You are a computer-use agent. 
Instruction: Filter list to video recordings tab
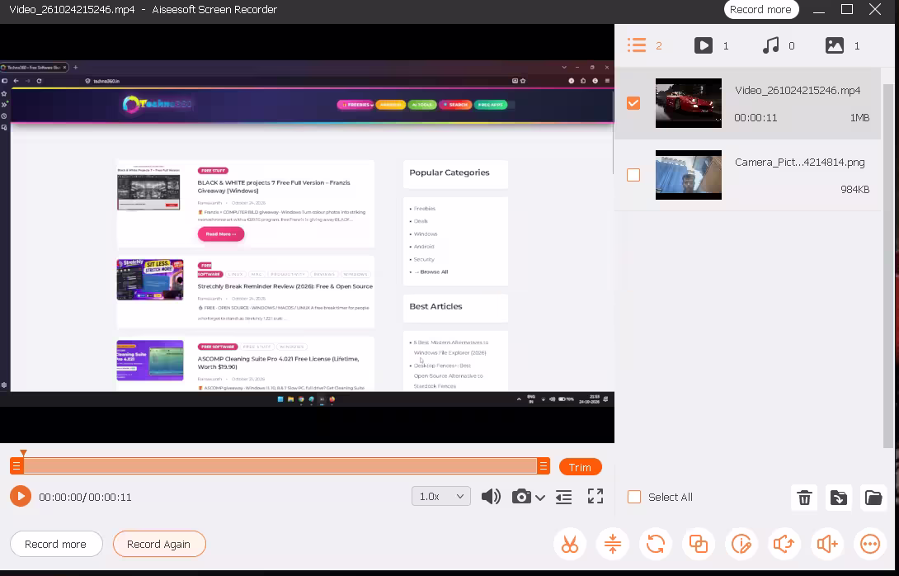pos(712,45)
